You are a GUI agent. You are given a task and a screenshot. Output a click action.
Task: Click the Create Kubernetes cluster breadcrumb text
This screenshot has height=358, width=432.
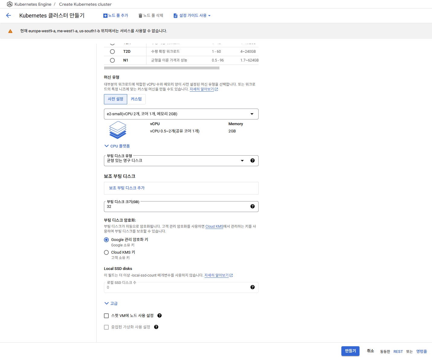click(85, 4)
